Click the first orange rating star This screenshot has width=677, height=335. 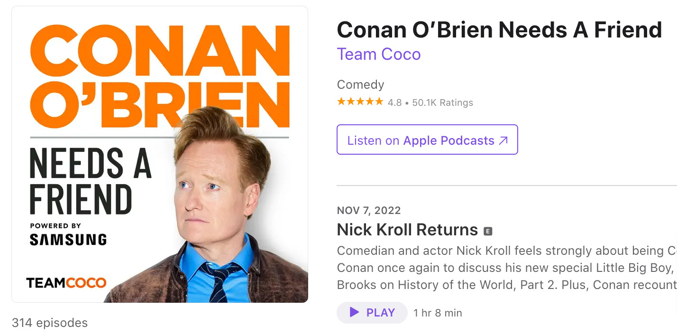click(340, 101)
